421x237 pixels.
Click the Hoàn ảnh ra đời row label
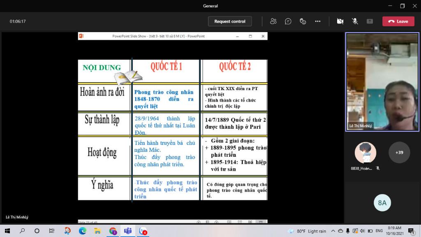(x=102, y=92)
